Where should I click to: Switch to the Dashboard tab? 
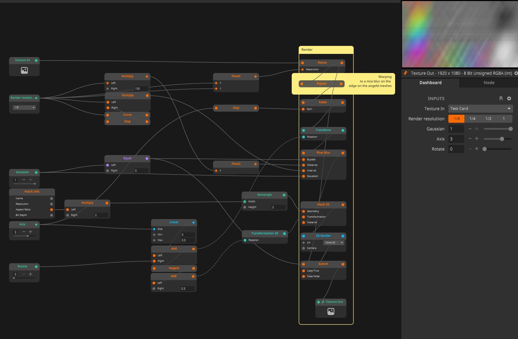430,83
